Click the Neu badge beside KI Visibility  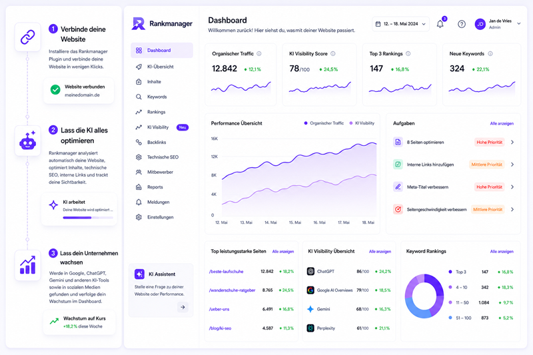(183, 127)
